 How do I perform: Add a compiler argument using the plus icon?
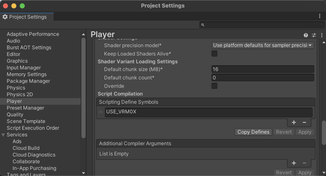point(294,163)
